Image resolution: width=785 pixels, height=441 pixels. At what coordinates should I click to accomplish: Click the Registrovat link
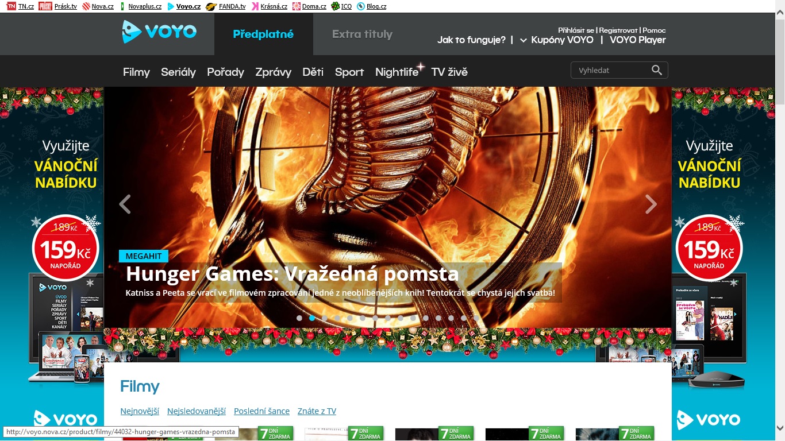point(618,30)
